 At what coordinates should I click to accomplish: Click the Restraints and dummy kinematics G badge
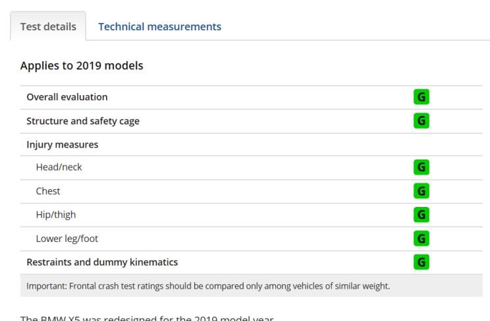tap(421, 262)
